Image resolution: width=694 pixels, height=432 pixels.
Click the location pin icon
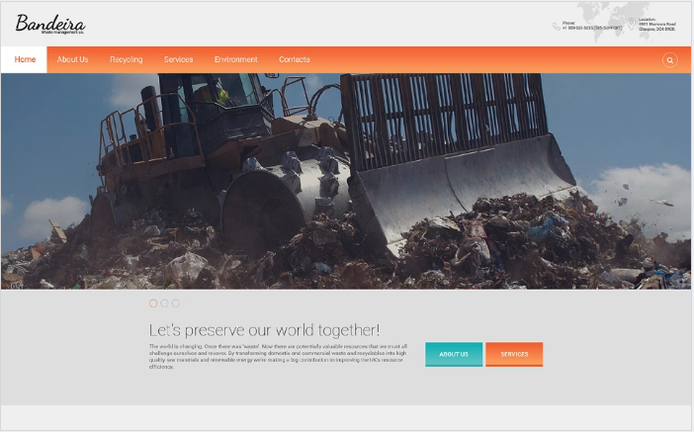(631, 25)
